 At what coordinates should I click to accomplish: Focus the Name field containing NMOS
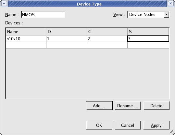click(x=43, y=15)
